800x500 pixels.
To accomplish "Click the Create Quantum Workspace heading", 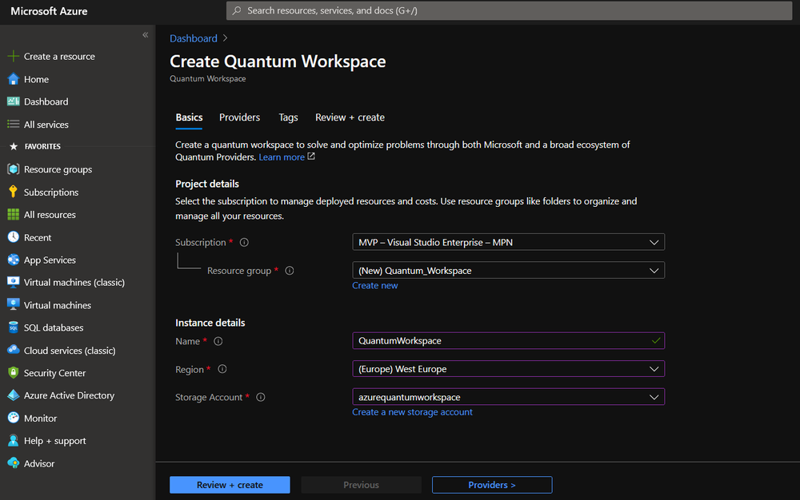I will 278,61.
